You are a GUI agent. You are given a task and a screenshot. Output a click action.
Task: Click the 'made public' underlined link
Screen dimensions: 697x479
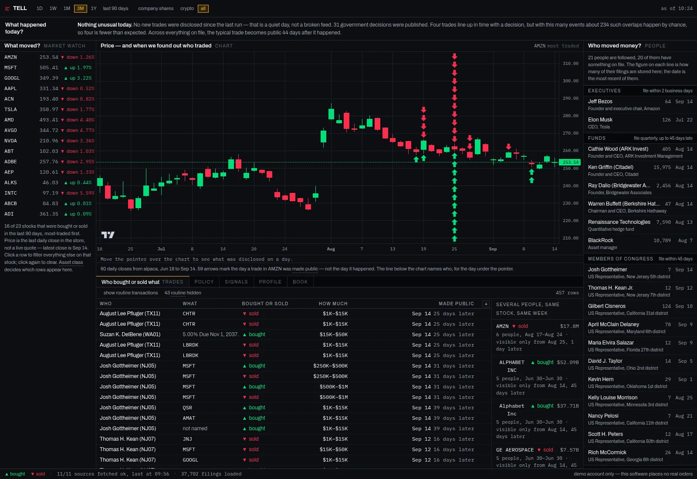pos(305,269)
